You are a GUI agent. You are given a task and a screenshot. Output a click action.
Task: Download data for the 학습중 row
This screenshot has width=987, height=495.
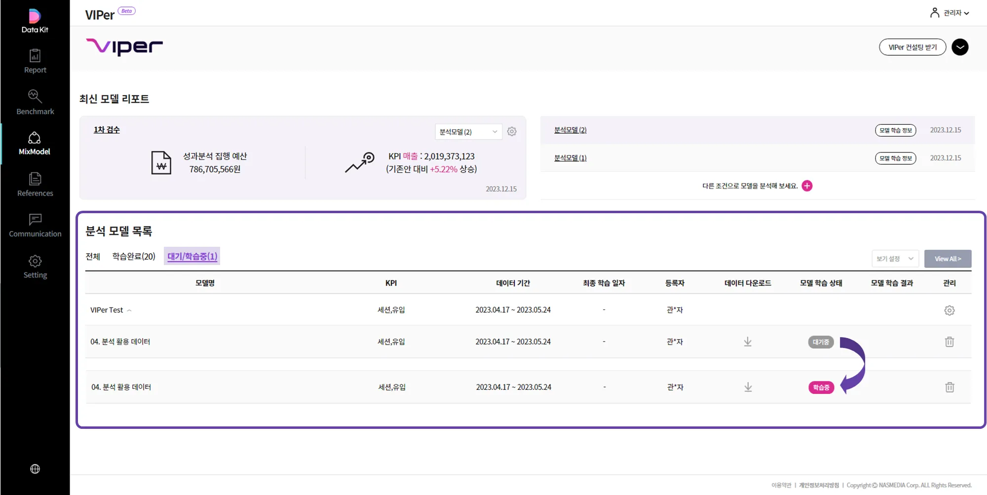coord(748,387)
